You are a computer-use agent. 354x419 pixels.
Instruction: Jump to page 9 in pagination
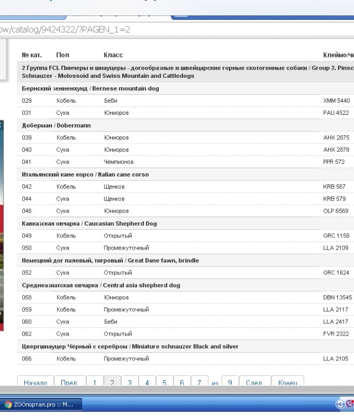(x=230, y=382)
